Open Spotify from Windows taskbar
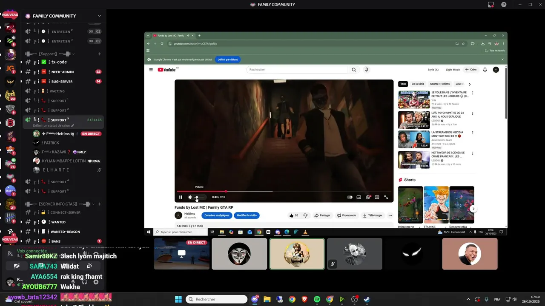 tap(317, 299)
